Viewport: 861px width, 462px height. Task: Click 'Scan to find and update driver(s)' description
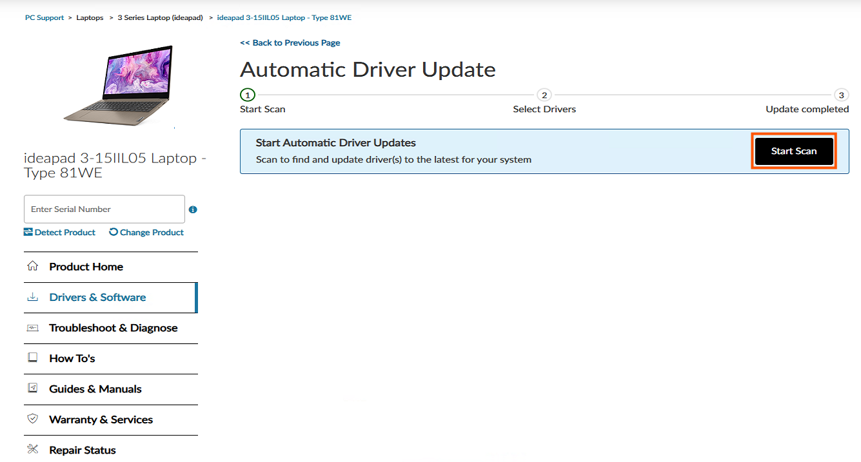[x=393, y=160]
